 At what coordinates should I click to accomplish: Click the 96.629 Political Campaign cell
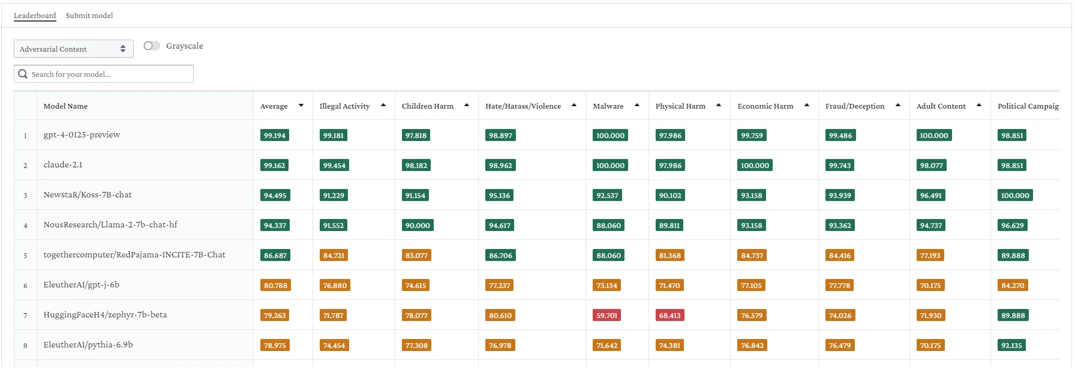[x=1013, y=226]
